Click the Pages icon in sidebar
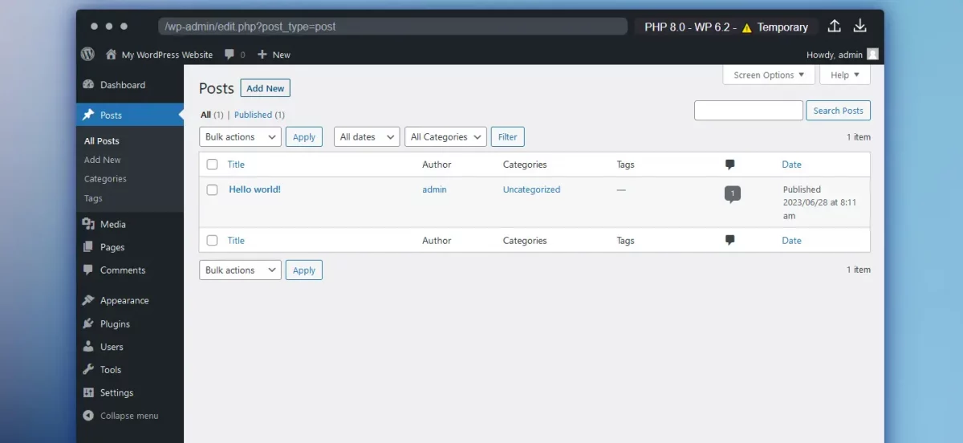The height and width of the screenshot is (443, 963). [88, 247]
